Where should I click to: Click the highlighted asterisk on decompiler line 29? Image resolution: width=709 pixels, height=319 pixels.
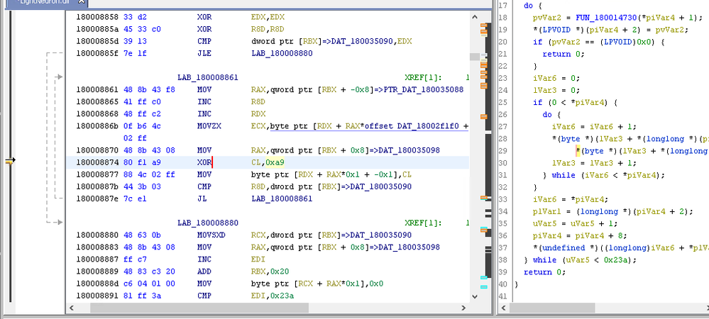pyautogui.click(x=578, y=151)
